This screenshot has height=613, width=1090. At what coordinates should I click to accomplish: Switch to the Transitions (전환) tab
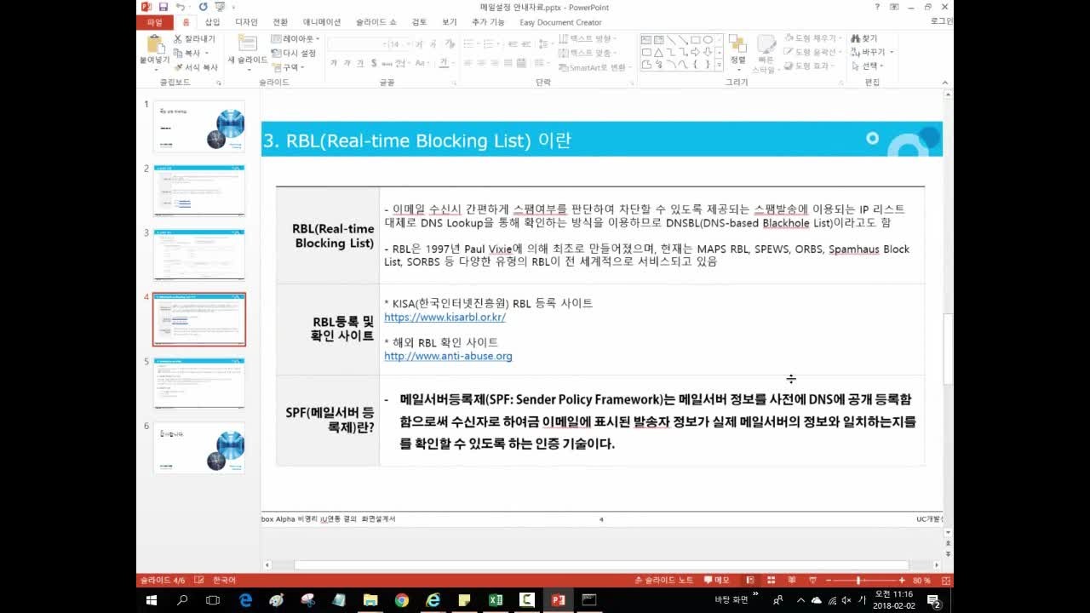tap(280, 22)
